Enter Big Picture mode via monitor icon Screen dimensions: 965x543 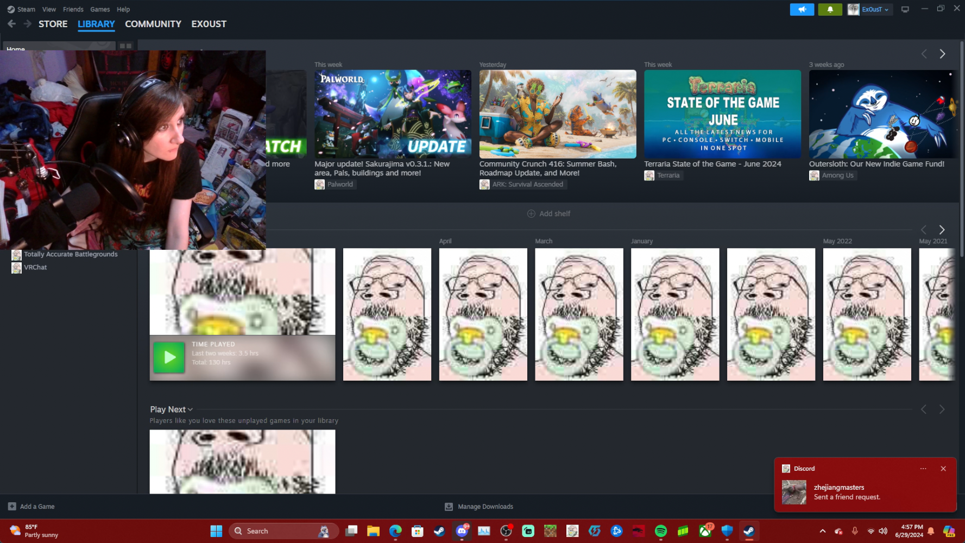(x=905, y=9)
